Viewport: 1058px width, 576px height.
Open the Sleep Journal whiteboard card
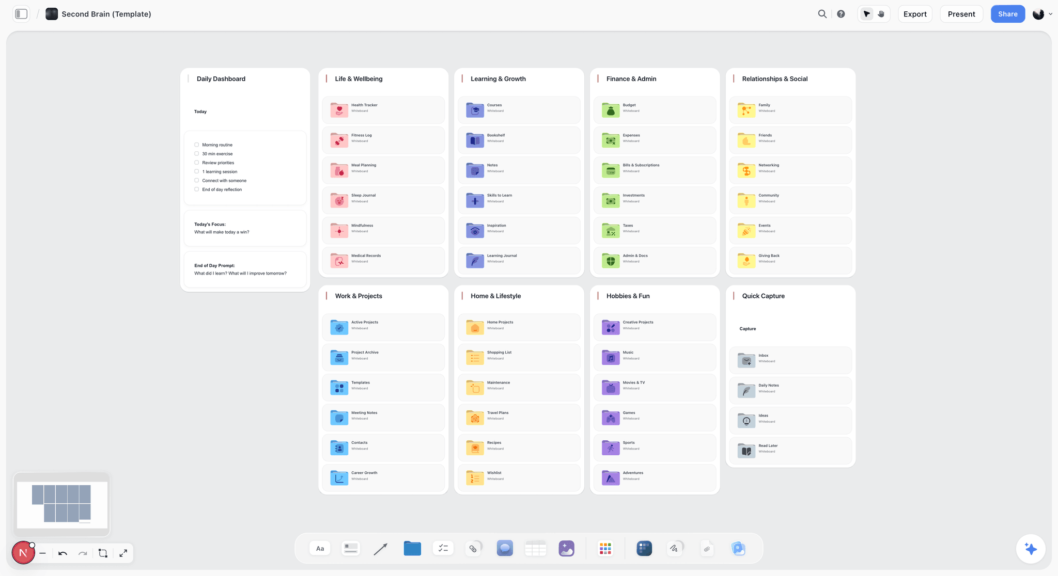coord(383,200)
